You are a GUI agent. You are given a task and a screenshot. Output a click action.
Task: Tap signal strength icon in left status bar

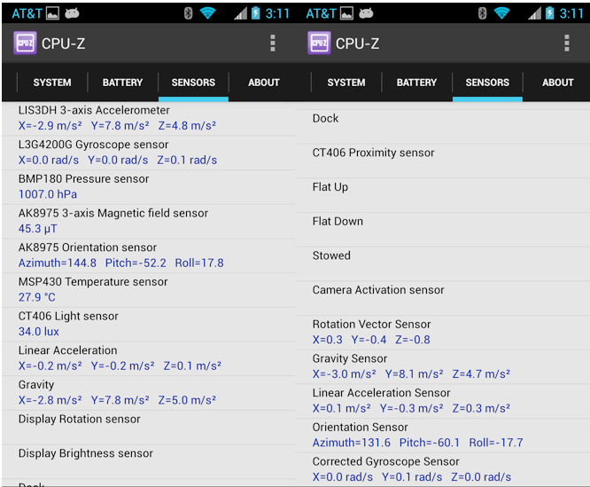point(240,14)
